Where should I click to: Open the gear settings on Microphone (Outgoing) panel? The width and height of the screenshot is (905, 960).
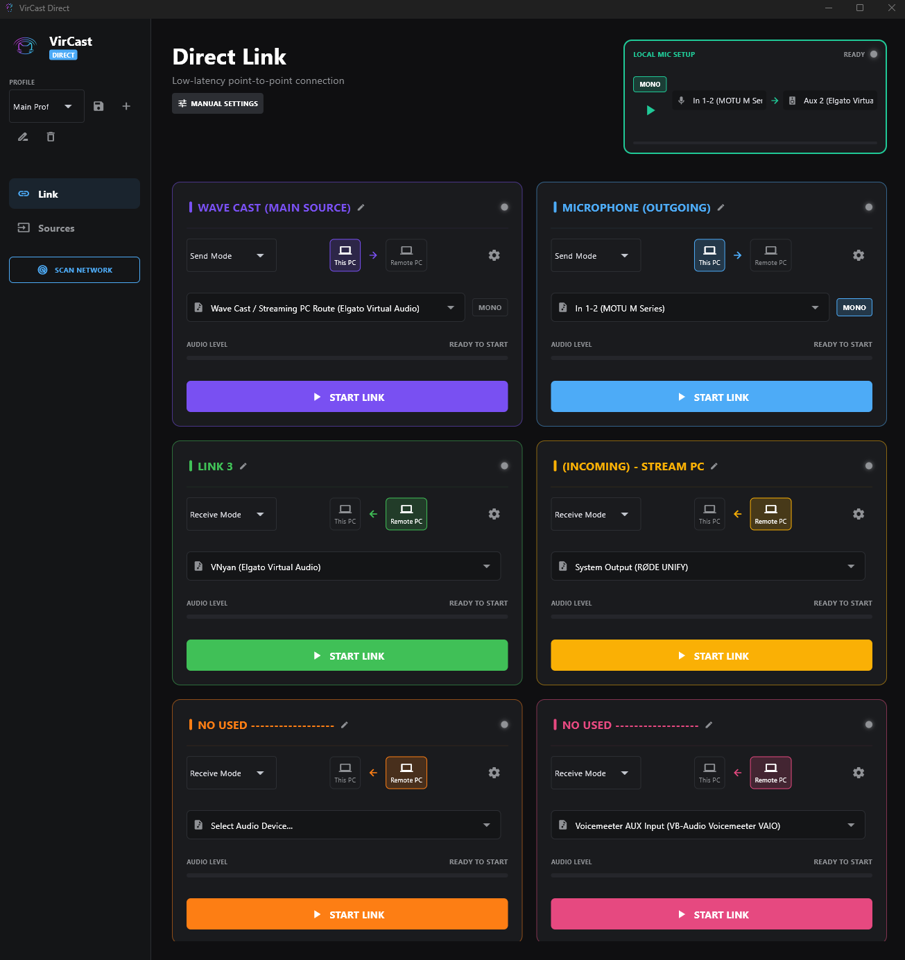point(859,255)
